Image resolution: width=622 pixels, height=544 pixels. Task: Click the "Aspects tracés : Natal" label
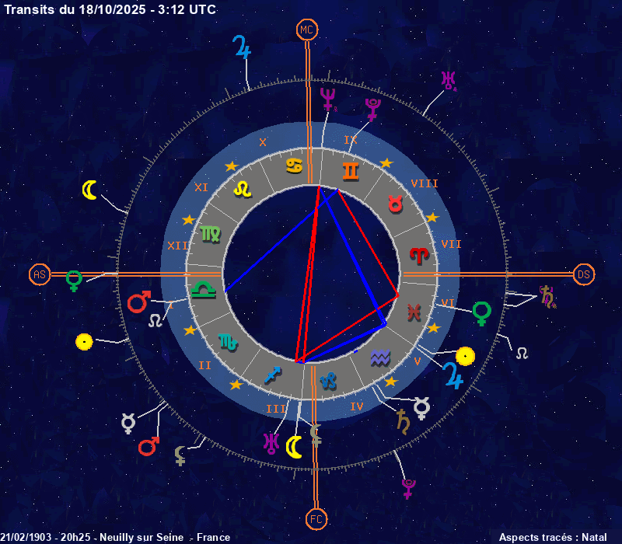[552, 537]
